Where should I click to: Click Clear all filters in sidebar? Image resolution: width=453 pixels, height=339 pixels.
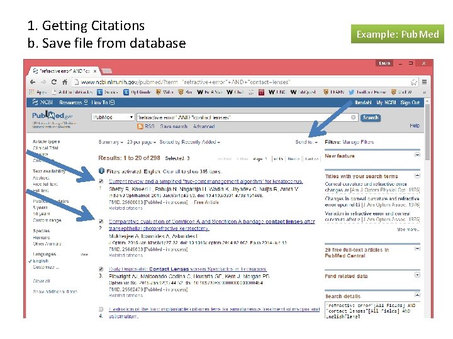coord(42,281)
